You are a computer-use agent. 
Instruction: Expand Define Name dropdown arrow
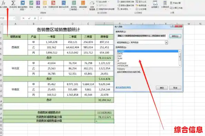(108, 2)
